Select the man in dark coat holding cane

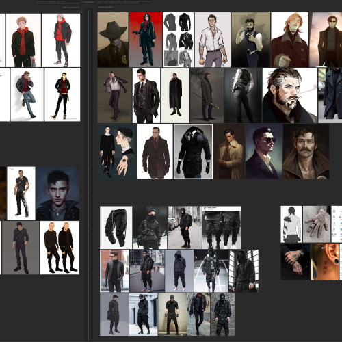pos(207,96)
